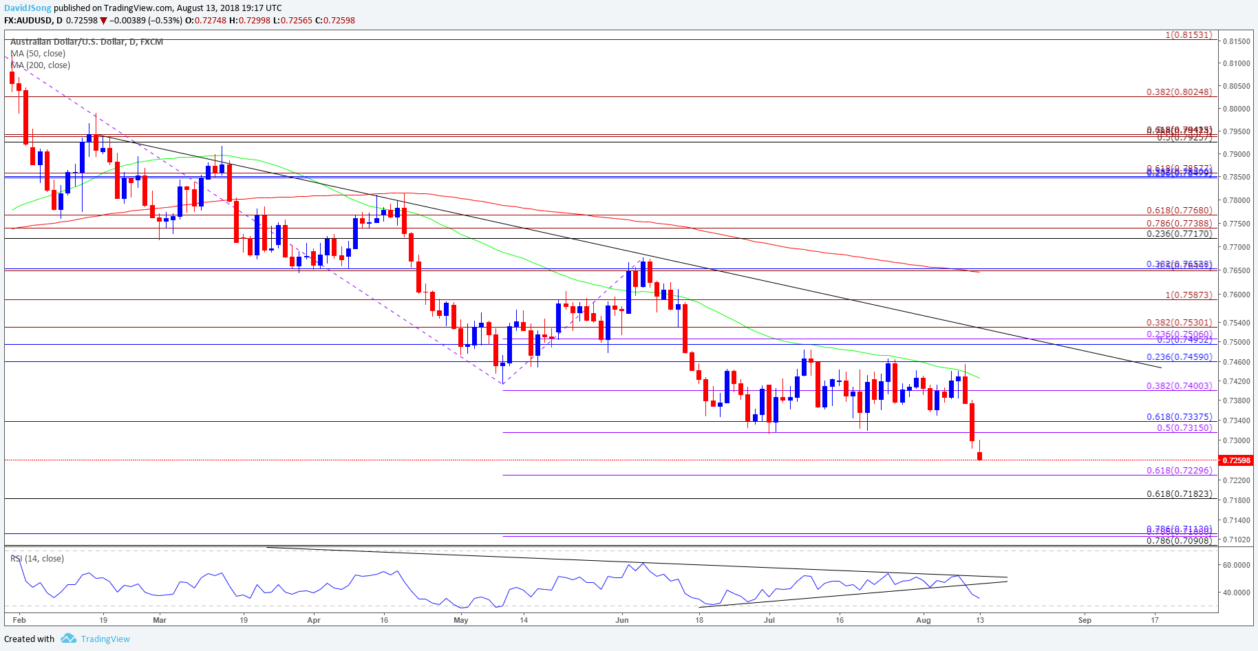
Task: Select the 0.618(0.77680) Fibonacci label
Action: pos(1180,211)
